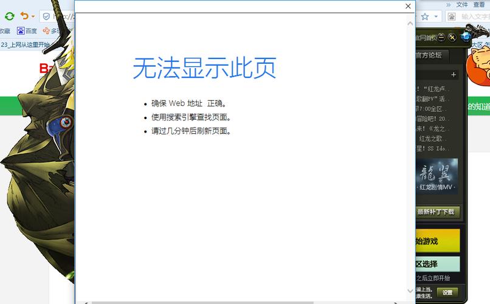
Task: Click the light green 区选择 server selection button
Action: (x=438, y=264)
